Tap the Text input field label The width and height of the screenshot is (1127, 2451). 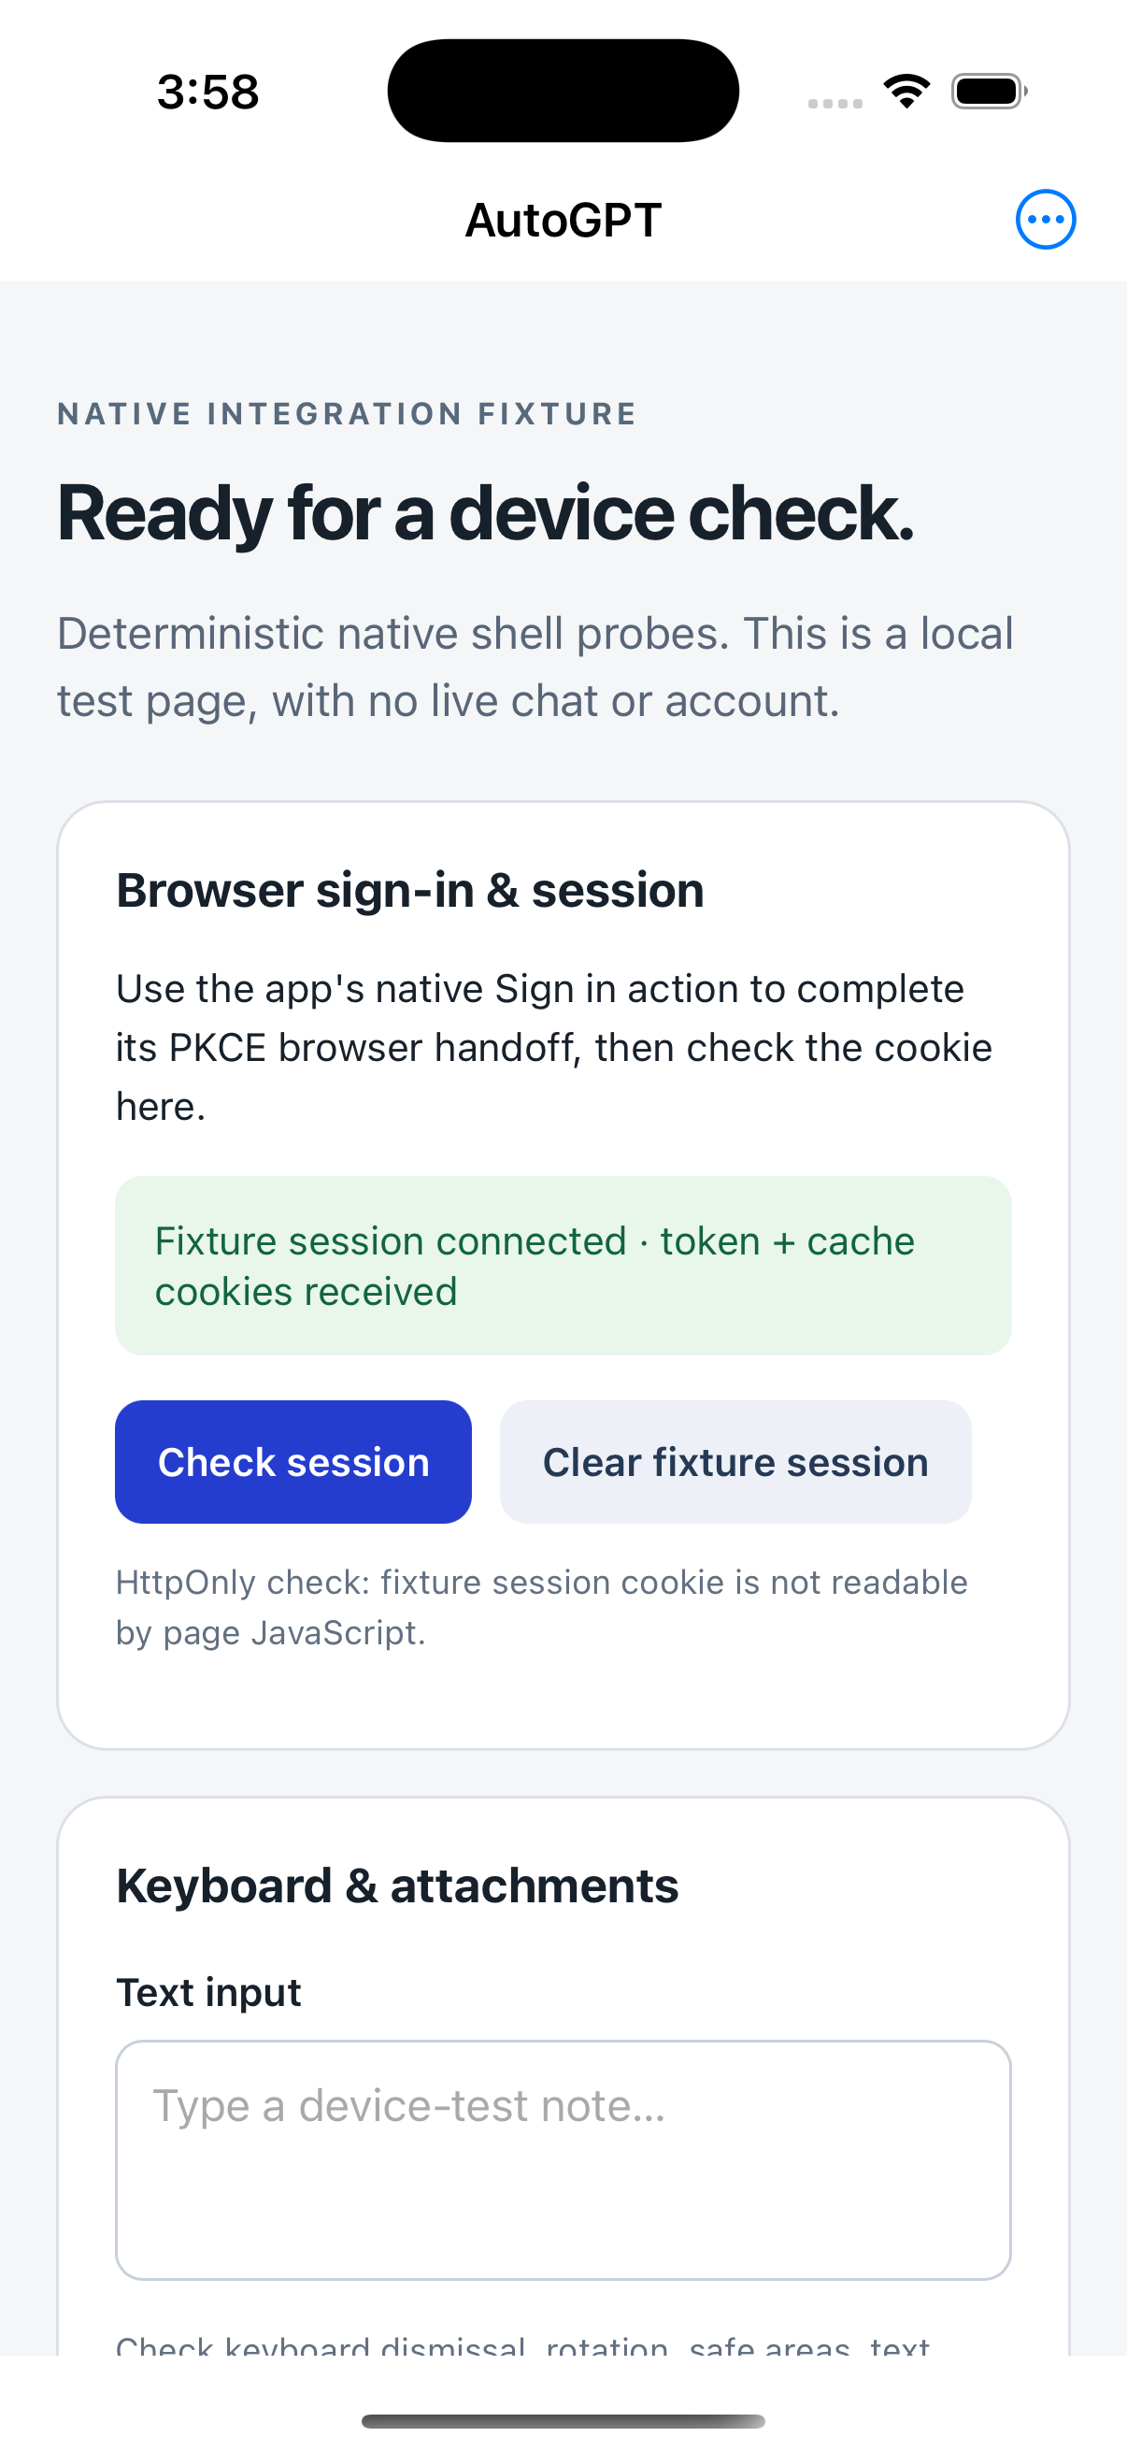(208, 1992)
